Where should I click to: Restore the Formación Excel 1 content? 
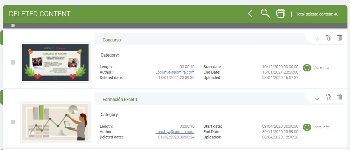(x=328, y=97)
